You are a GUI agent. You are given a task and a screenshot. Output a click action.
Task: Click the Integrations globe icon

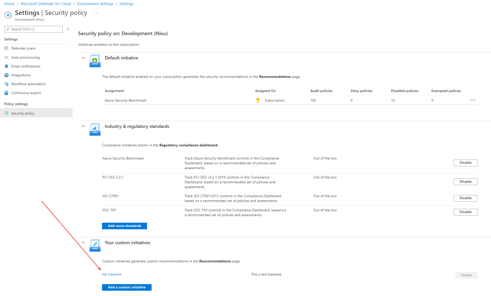pos(7,75)
